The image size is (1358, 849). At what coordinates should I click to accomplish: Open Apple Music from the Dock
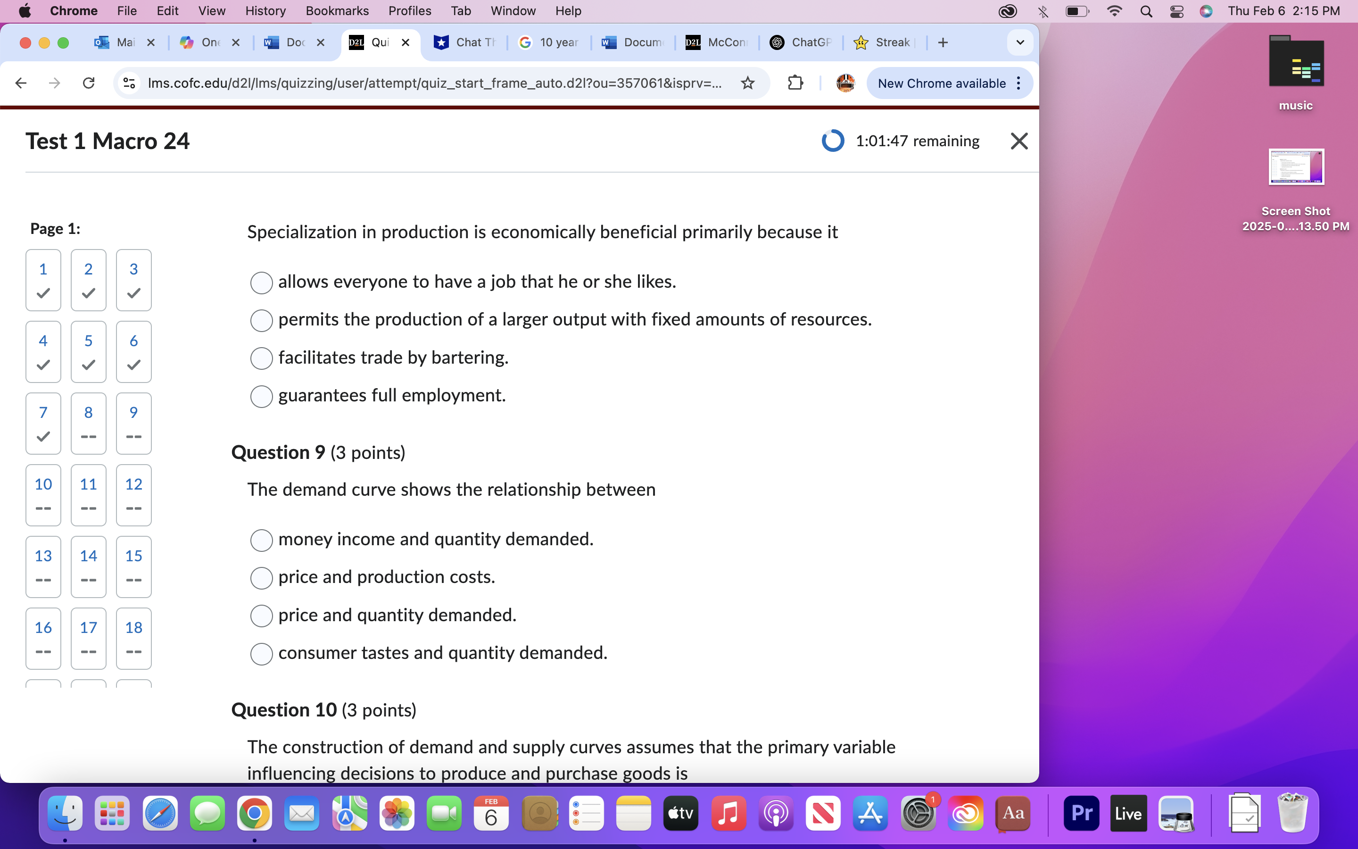point(728,813)
